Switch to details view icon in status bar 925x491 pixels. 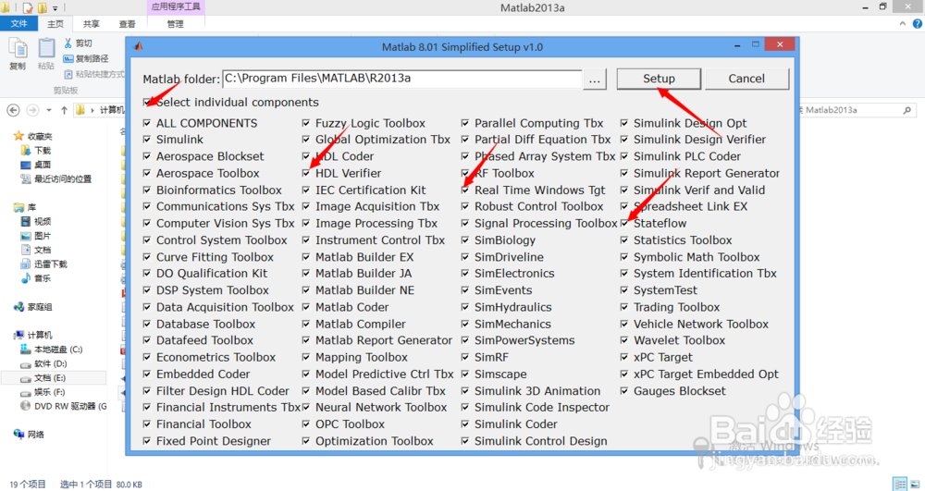click(x=900, y=484)
